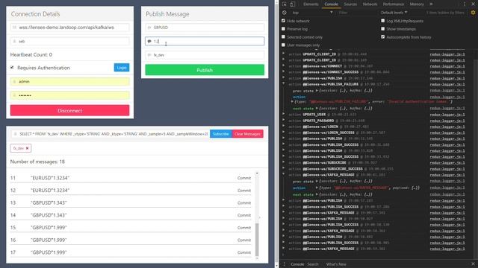
Task: Remove the fx_dev tag with its x icon
Action: 27,148
